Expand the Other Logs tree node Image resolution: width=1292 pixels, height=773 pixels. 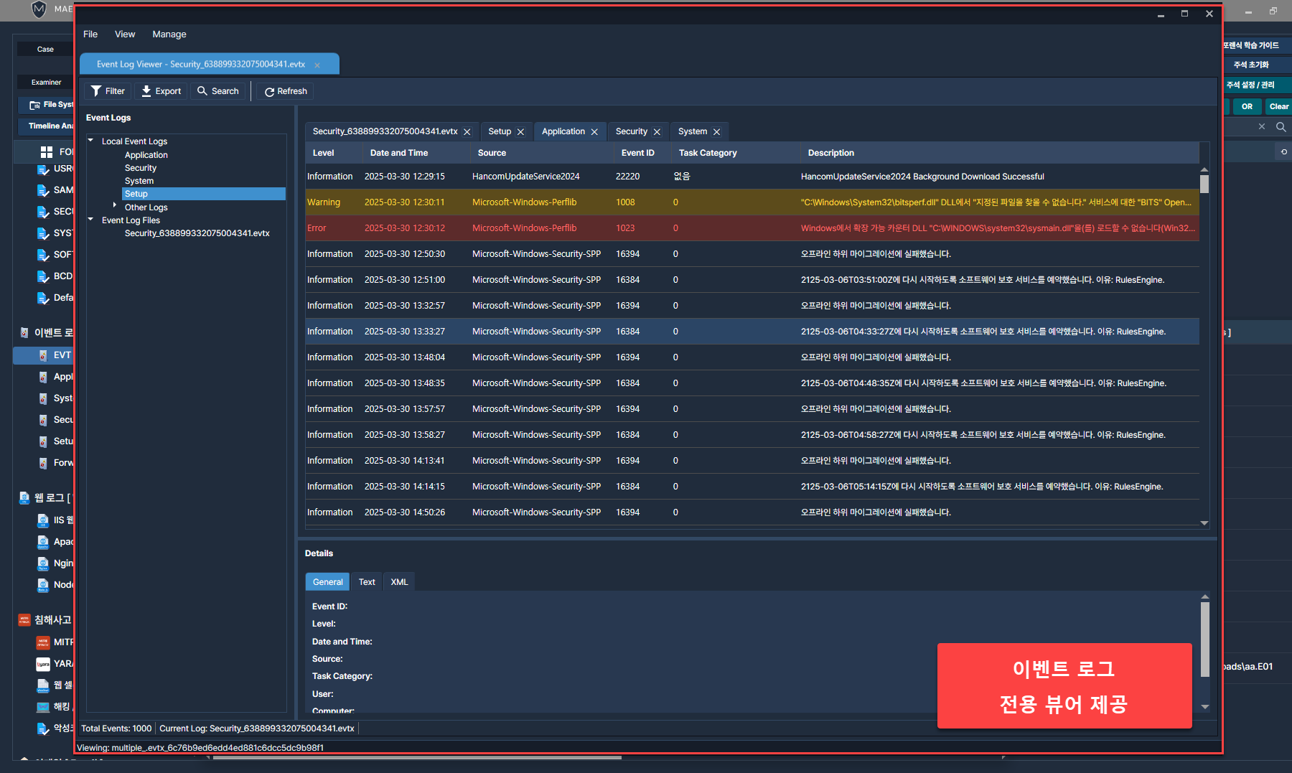(114, 205)
